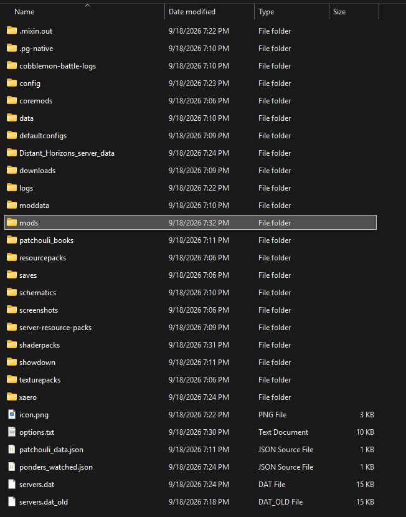The height and width of the screenshot is (517, 406).
Task: Click the DAT File type of servers.dat
Action: [272, 485]
